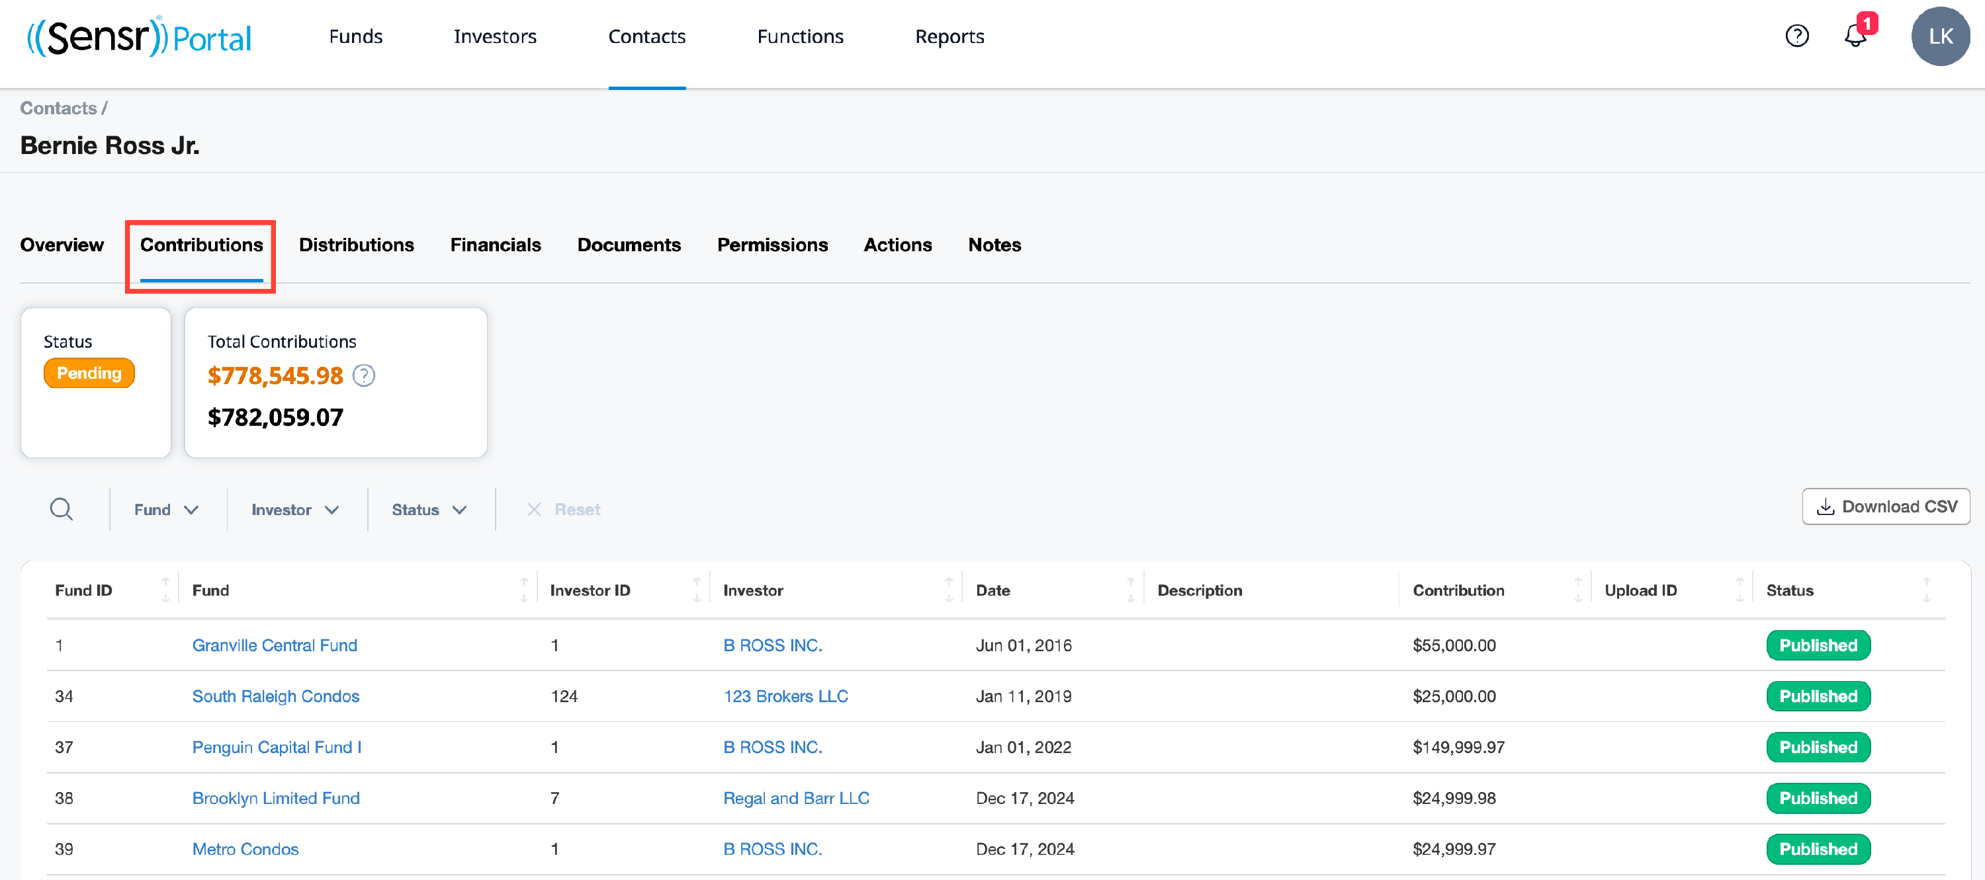Image resolution: width=1985 pixels, height=880 pixels.
Task: Click Published badge for Metro Condos
Action: 1818,848
